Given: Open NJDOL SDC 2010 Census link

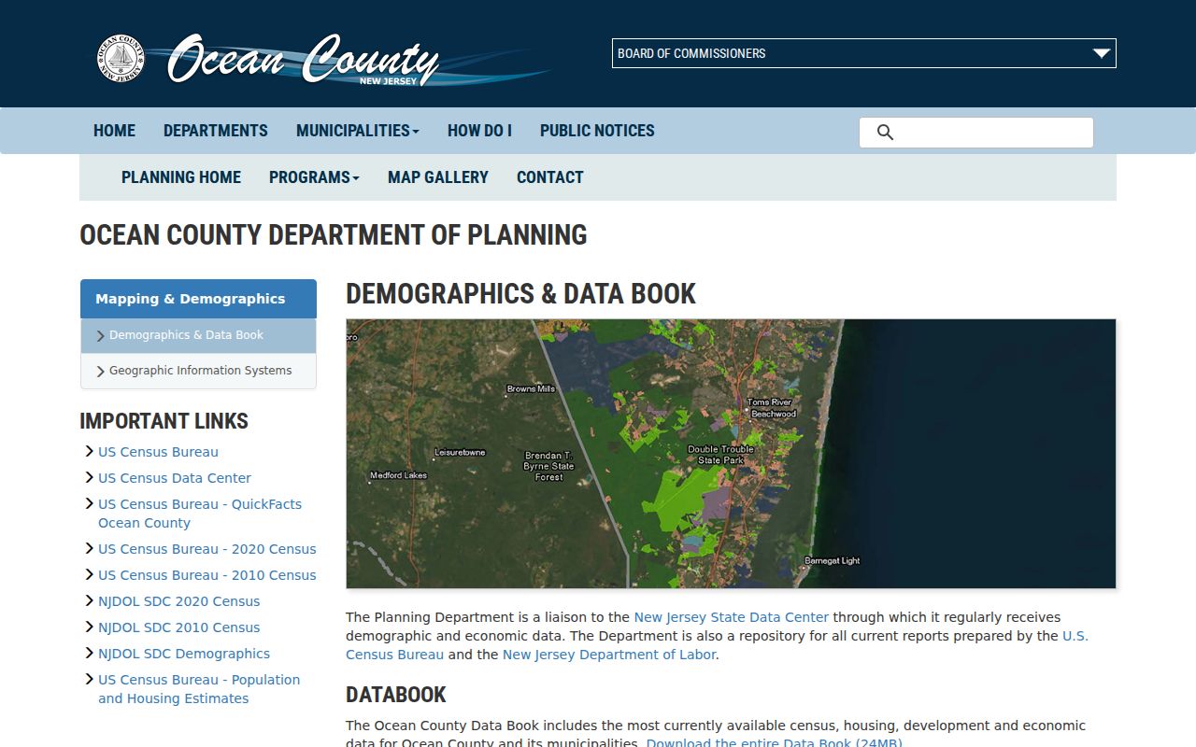Looking at the screenshot, I should (x=179, y=627).
